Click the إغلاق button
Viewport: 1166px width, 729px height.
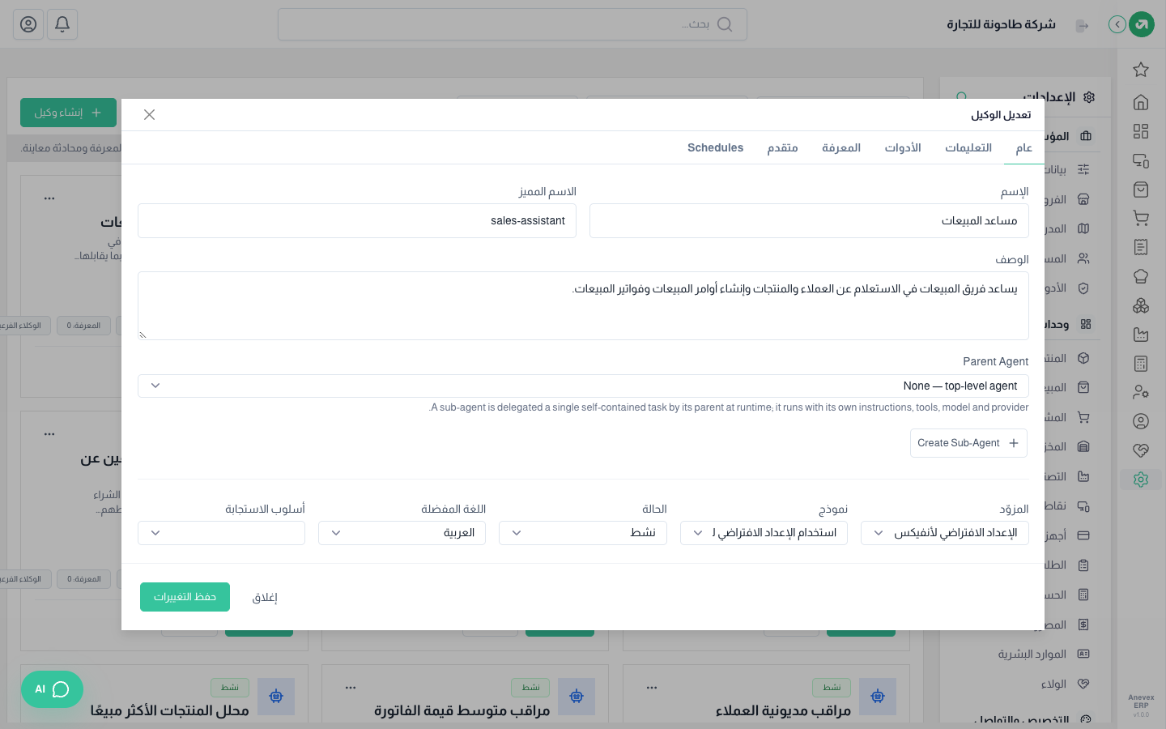coord(265,598)
